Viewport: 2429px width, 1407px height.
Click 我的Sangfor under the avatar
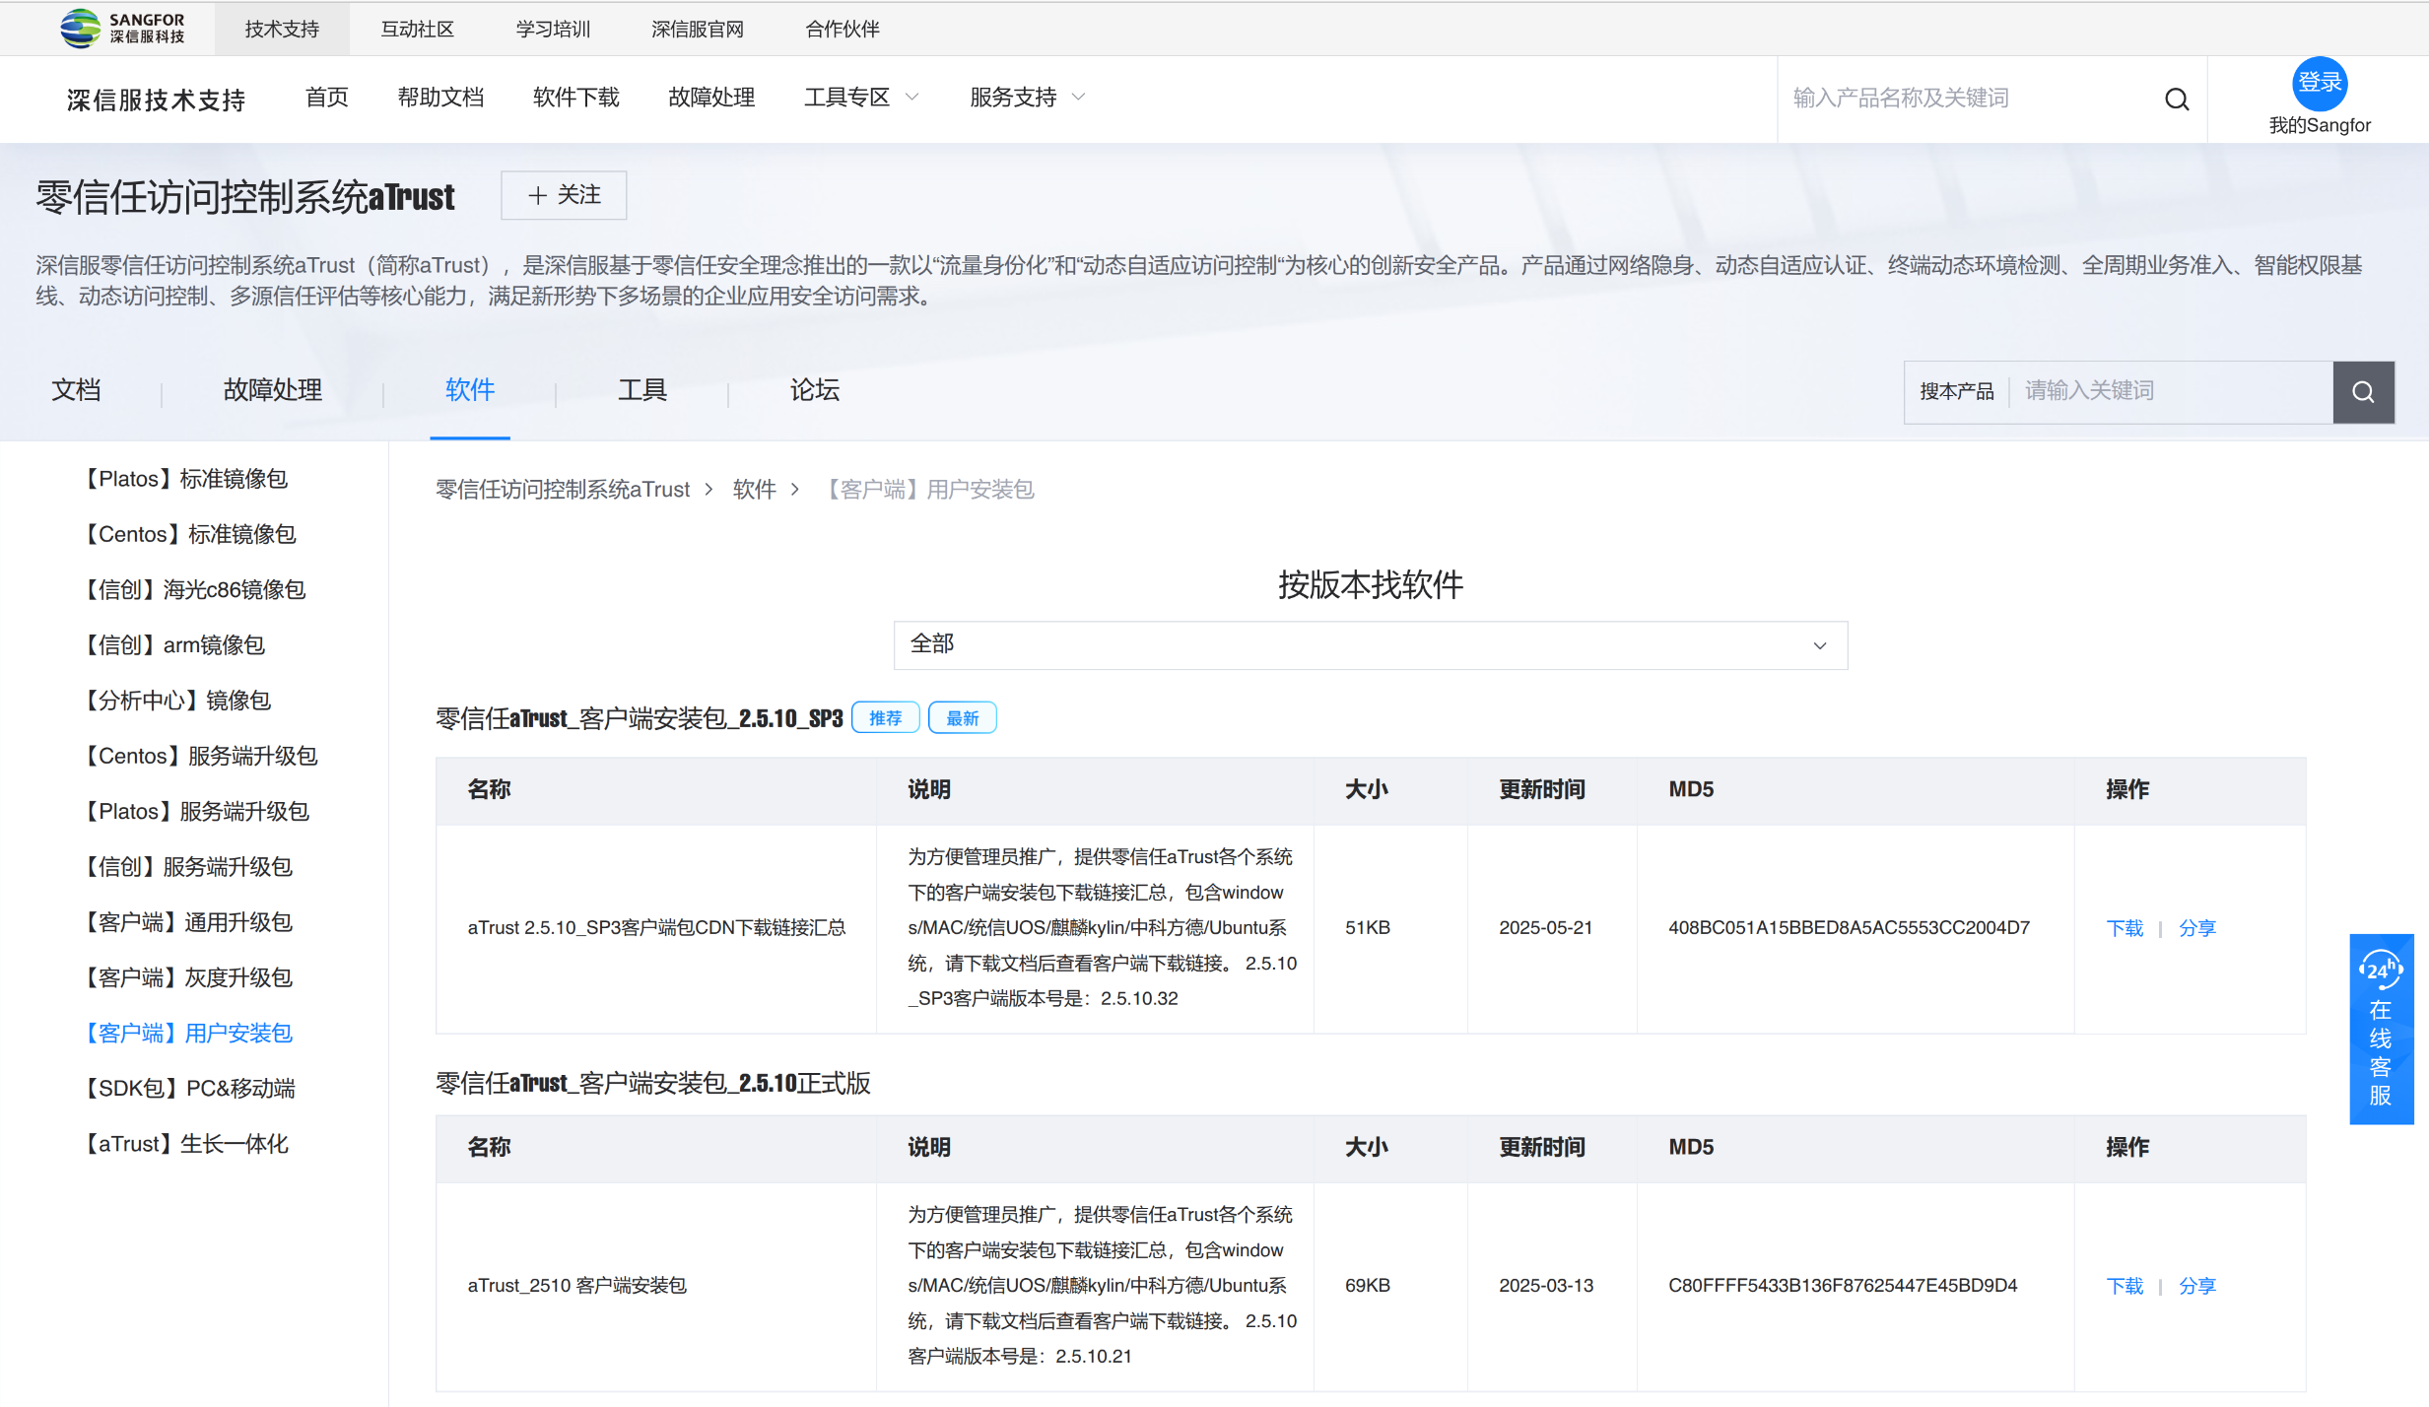tap(2320, 125)
